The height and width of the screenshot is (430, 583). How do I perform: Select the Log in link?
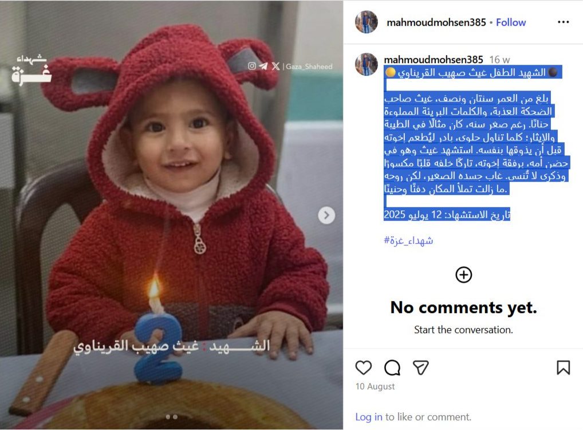(368, 417)
